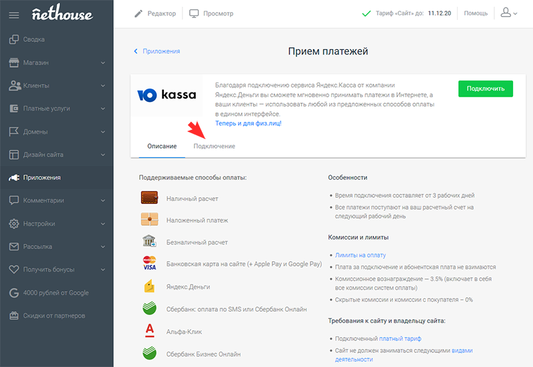533x367 pixels.
Task: Click the Прием платежей heading
Action: (328, 51)
